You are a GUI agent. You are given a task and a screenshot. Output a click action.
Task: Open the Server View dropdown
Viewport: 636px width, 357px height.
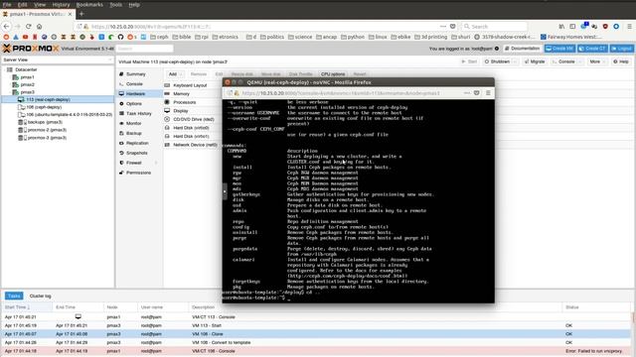click(x=58, y=59)
